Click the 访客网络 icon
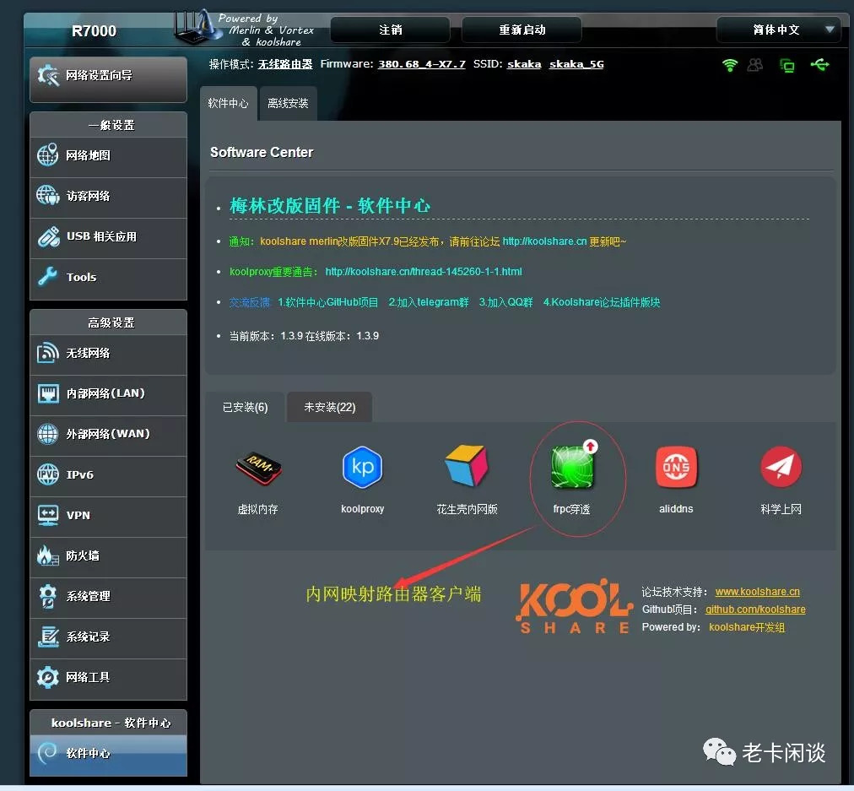This screenshot has height=791, width=854. point(47,195)
